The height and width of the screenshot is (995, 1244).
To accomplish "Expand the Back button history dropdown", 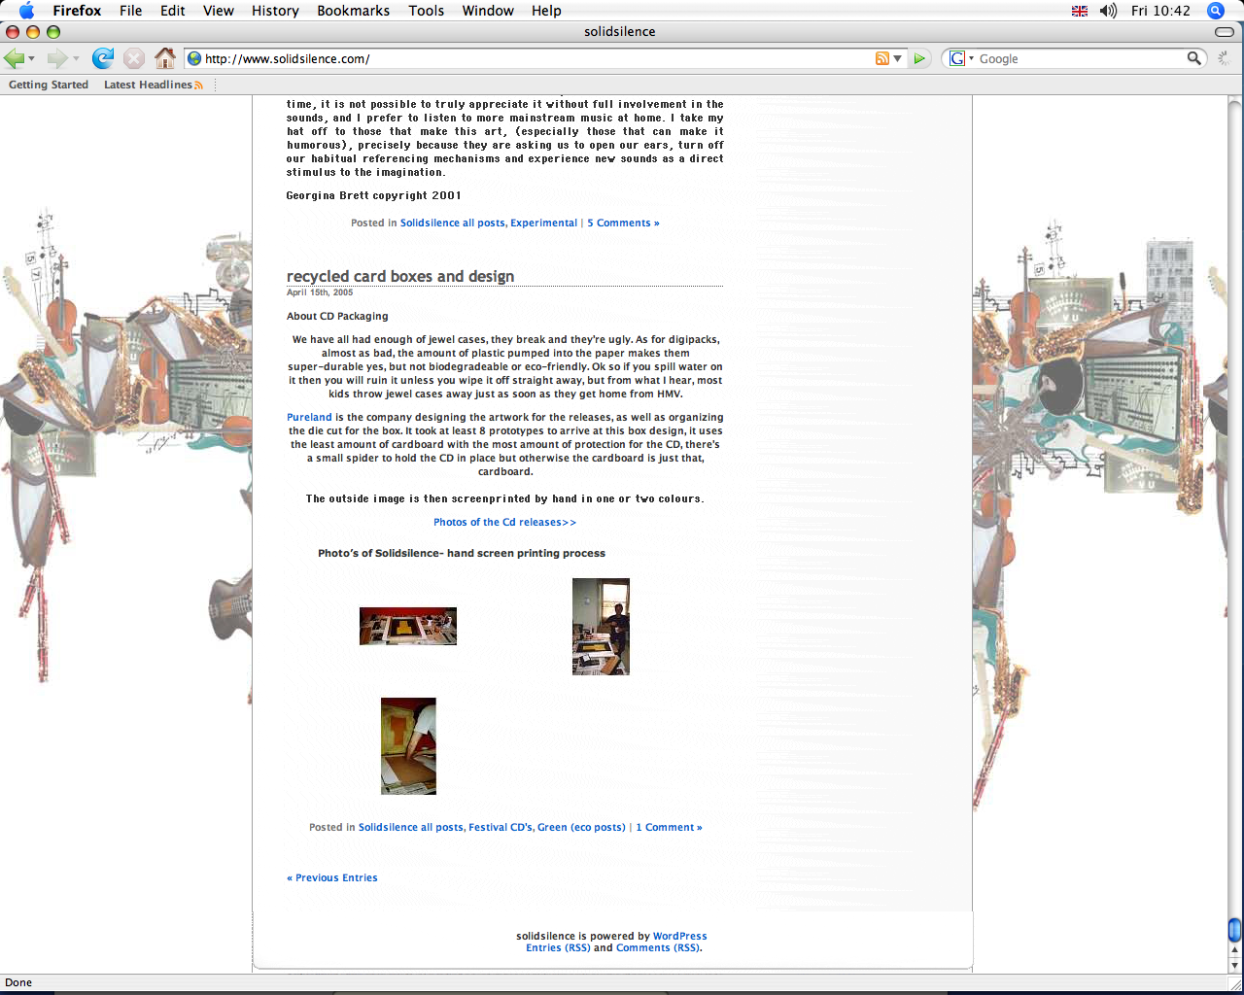I will [x=32, y=59].
